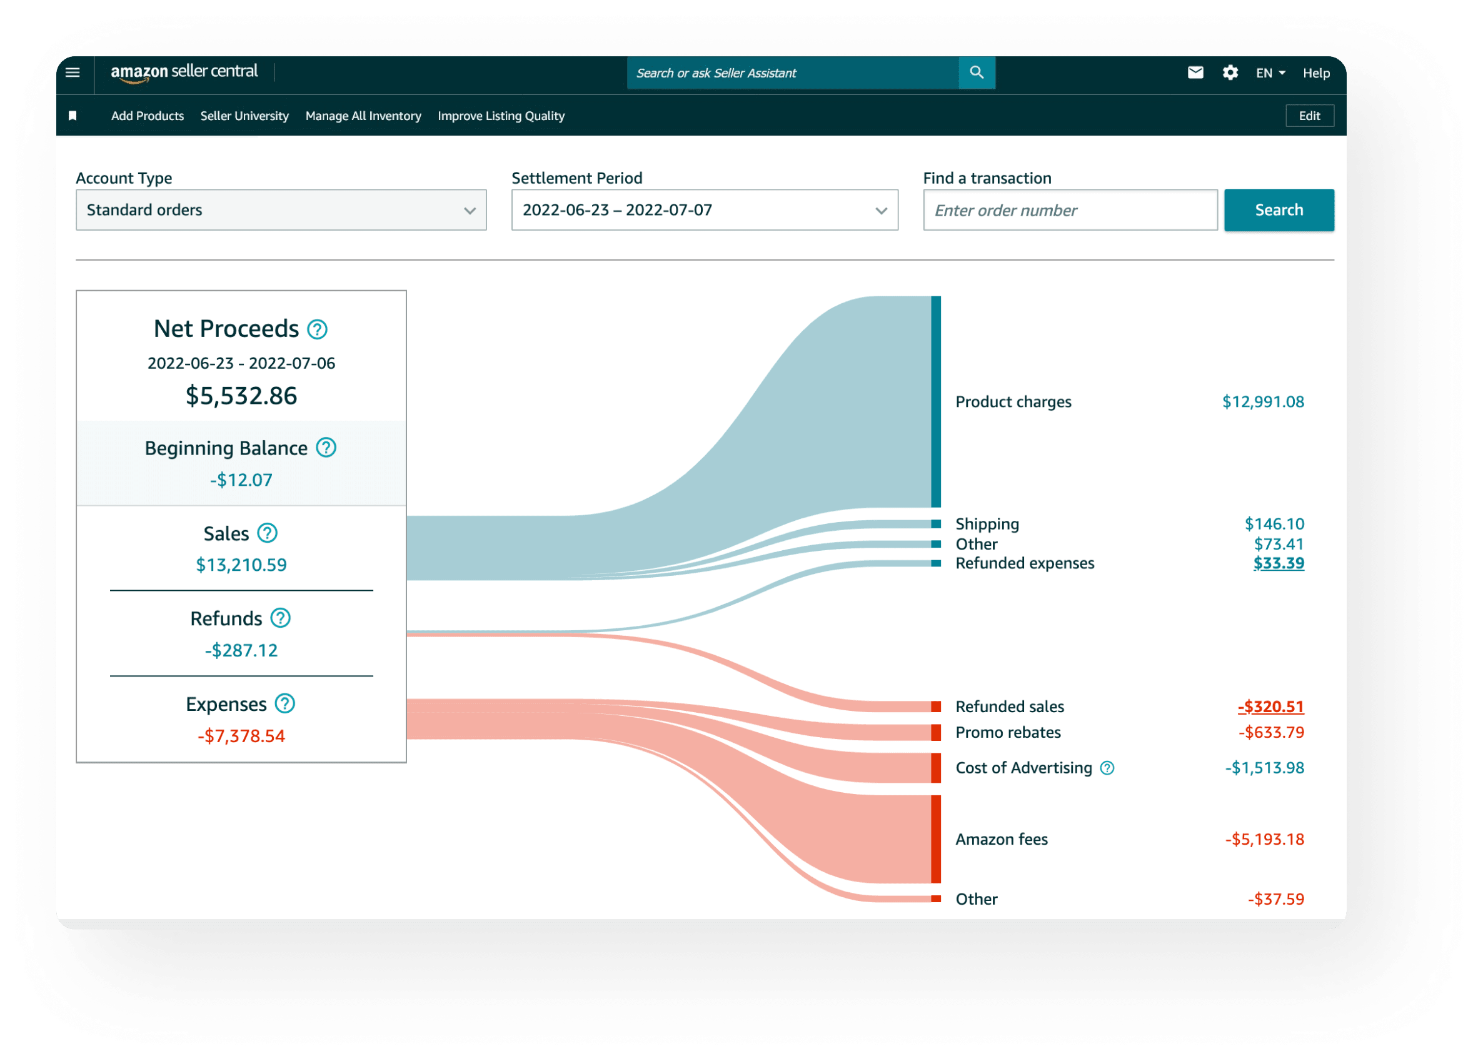Click the Amazon Seller Central logo
This screenshot has width=1478, height=1061.
(184, 73)
